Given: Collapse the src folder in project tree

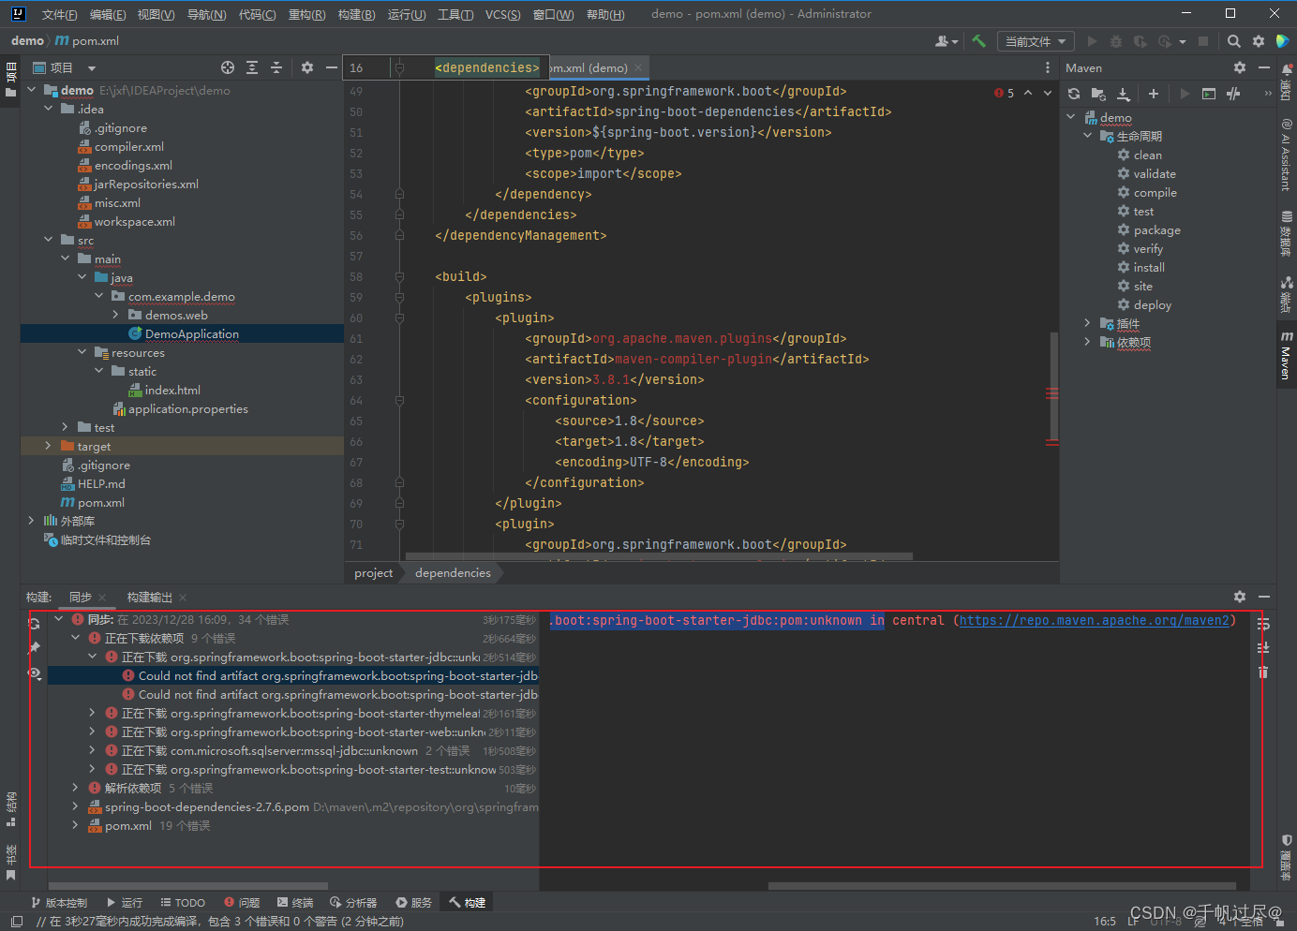Looking at the screenshot, I should tap(48, 240).
